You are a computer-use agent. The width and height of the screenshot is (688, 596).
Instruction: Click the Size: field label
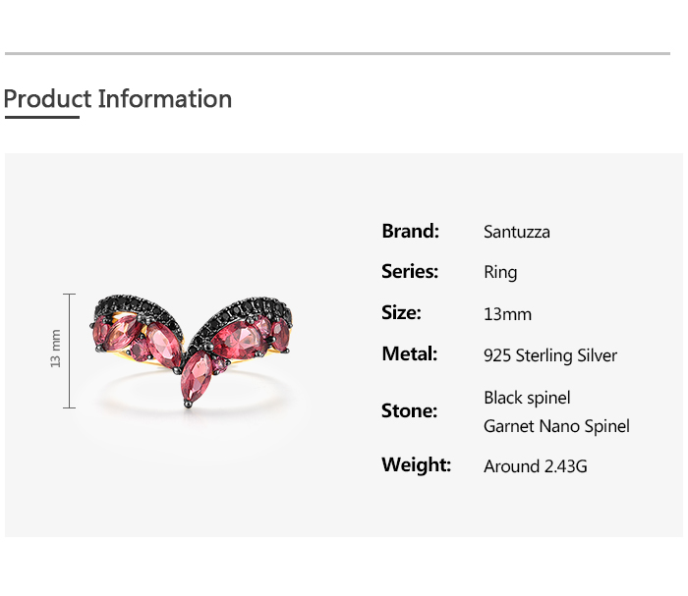[401, 313]
